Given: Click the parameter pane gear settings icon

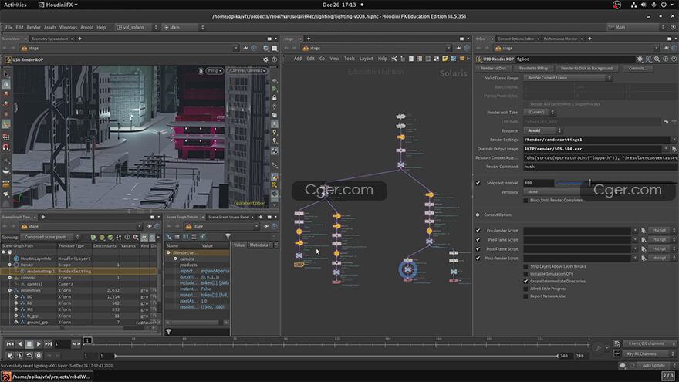Looking at the screenshot, I should pos(640,59).
